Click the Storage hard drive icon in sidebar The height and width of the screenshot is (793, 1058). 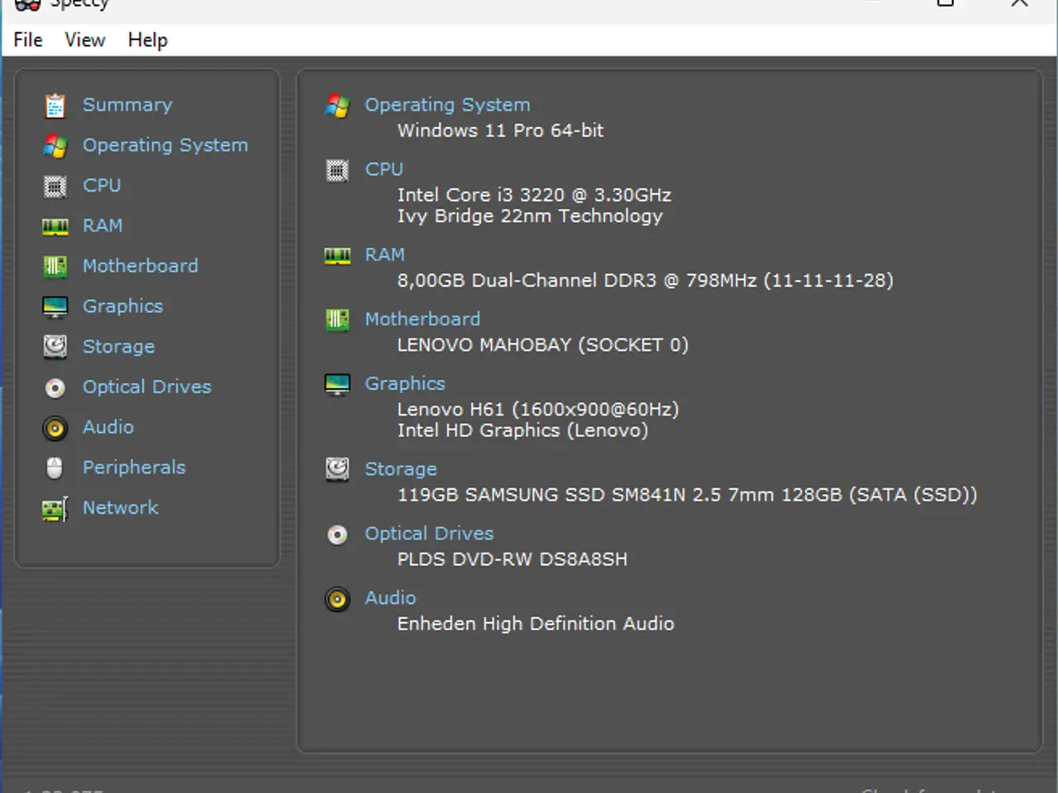(55, 346)
